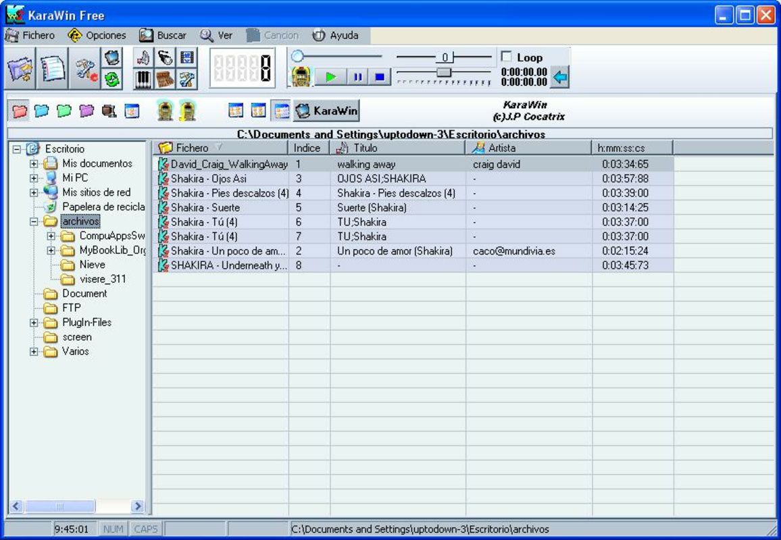
Task: Click the monitor display icon
Action: click(112, 58)
